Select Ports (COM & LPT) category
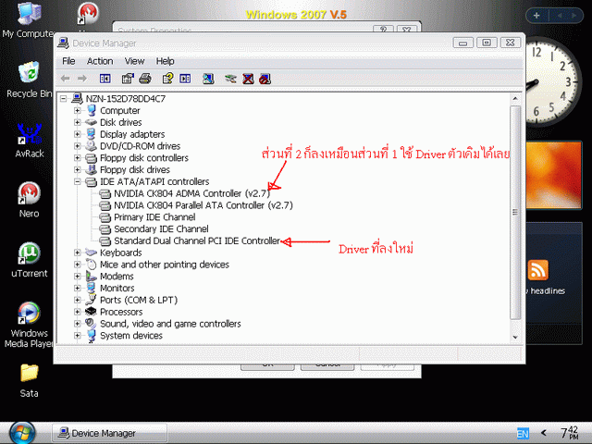The height and width of the screenshot is (444, 592). [139, 300]
